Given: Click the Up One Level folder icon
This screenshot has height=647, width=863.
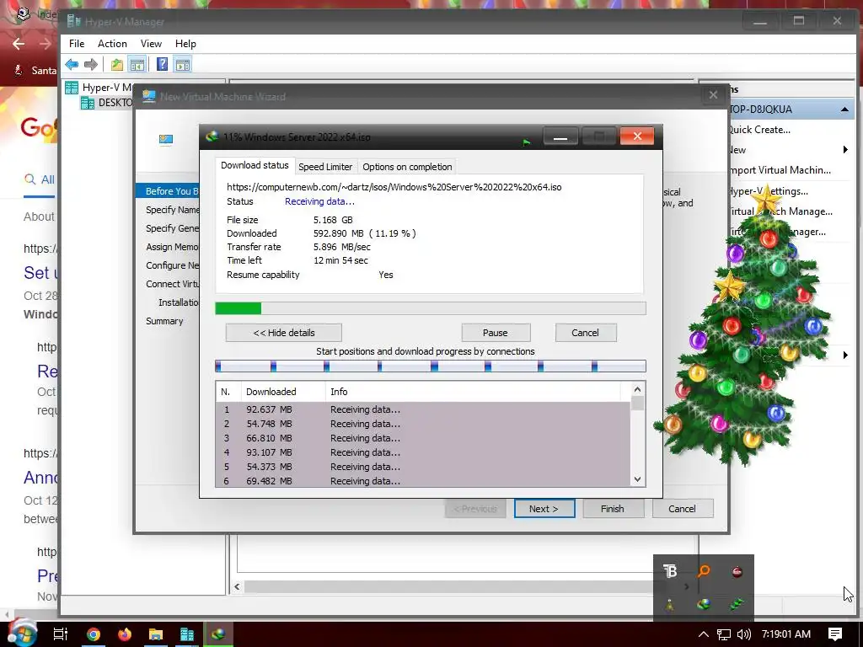Looking at the screenshot, I should click(116, 65).
